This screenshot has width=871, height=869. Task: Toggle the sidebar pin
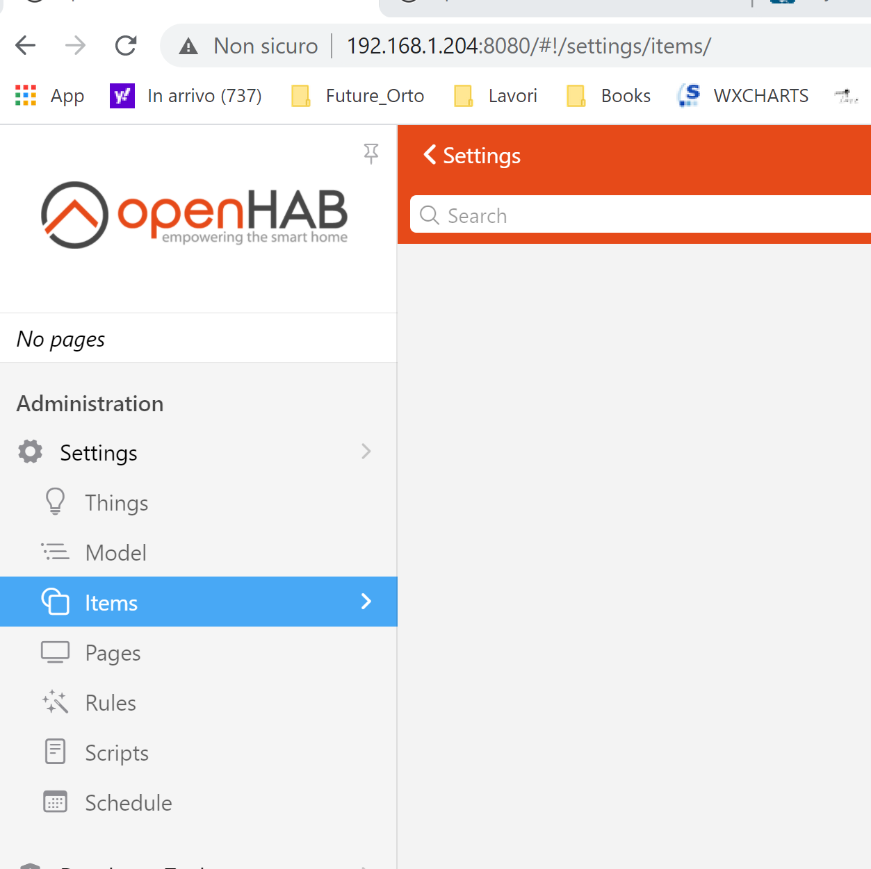click(371, 154)
